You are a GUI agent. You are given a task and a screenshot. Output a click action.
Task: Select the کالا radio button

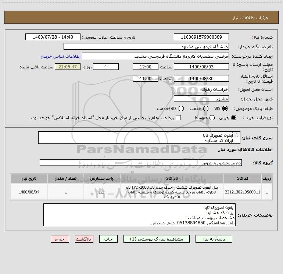(225, 108)
